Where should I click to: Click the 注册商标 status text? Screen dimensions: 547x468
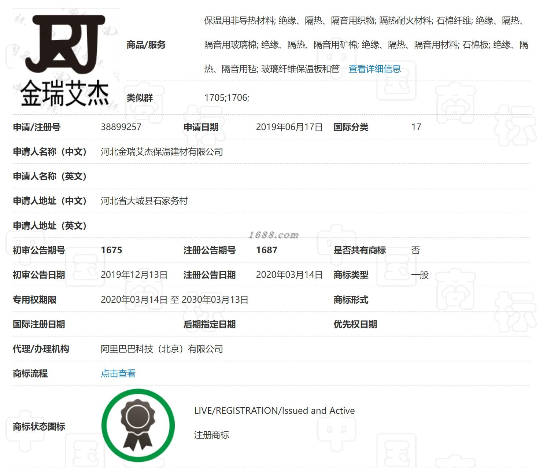[212, 435]
